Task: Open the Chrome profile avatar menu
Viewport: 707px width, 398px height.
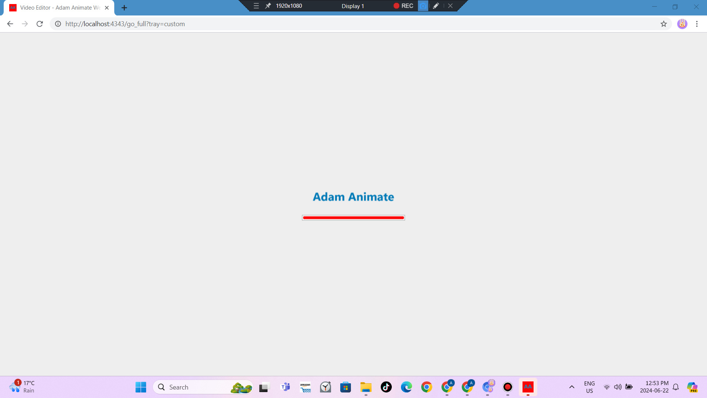Action: 682,24
